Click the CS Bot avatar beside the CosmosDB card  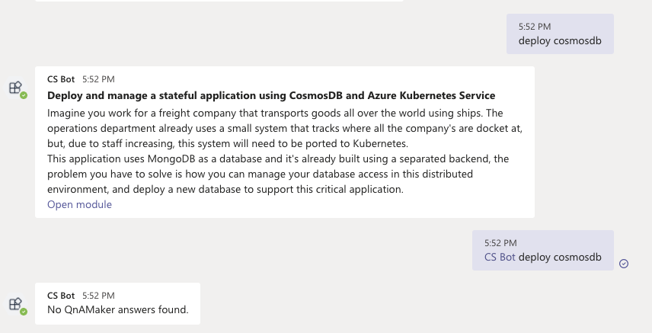15,88
